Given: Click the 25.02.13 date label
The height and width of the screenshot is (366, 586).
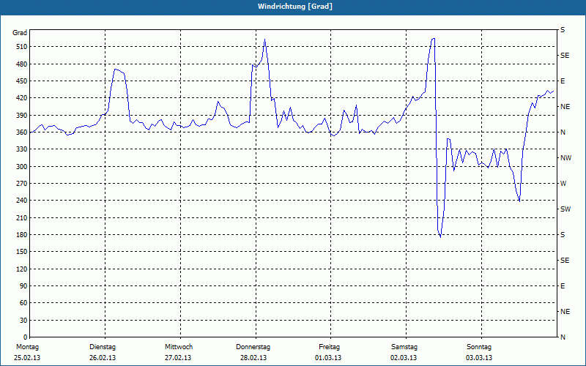Looking at the screenshot, I should [x=27, y=358].
